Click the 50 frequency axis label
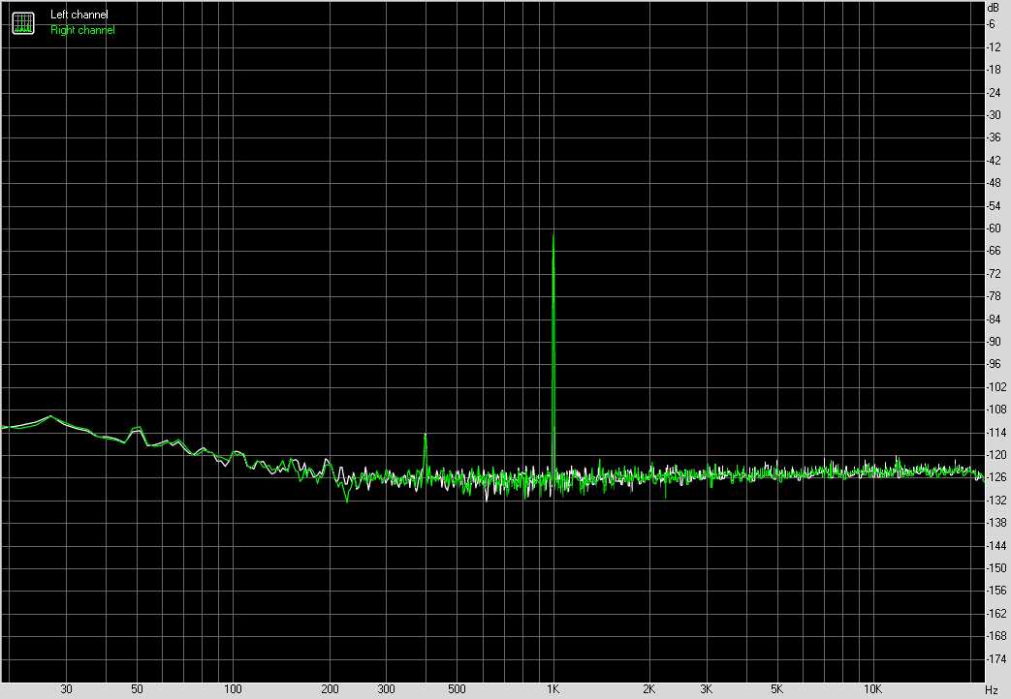This screenshot has height=699, width=1011. pos(137,689)
